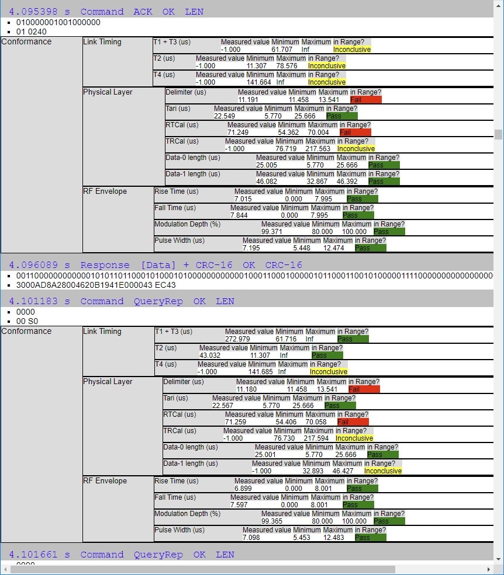Click the Data-0 length measured value 25.005
The width and height of the screenshot is (504, 575).
coord(267,165)
